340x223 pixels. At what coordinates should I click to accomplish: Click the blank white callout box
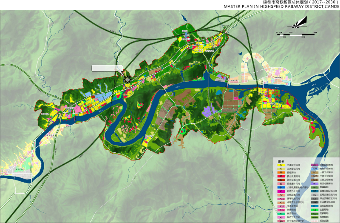pyautogui.click(x=108, y=68)
